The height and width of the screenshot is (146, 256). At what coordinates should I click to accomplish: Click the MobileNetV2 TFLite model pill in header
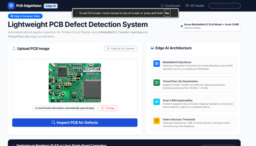pos(225,6)
